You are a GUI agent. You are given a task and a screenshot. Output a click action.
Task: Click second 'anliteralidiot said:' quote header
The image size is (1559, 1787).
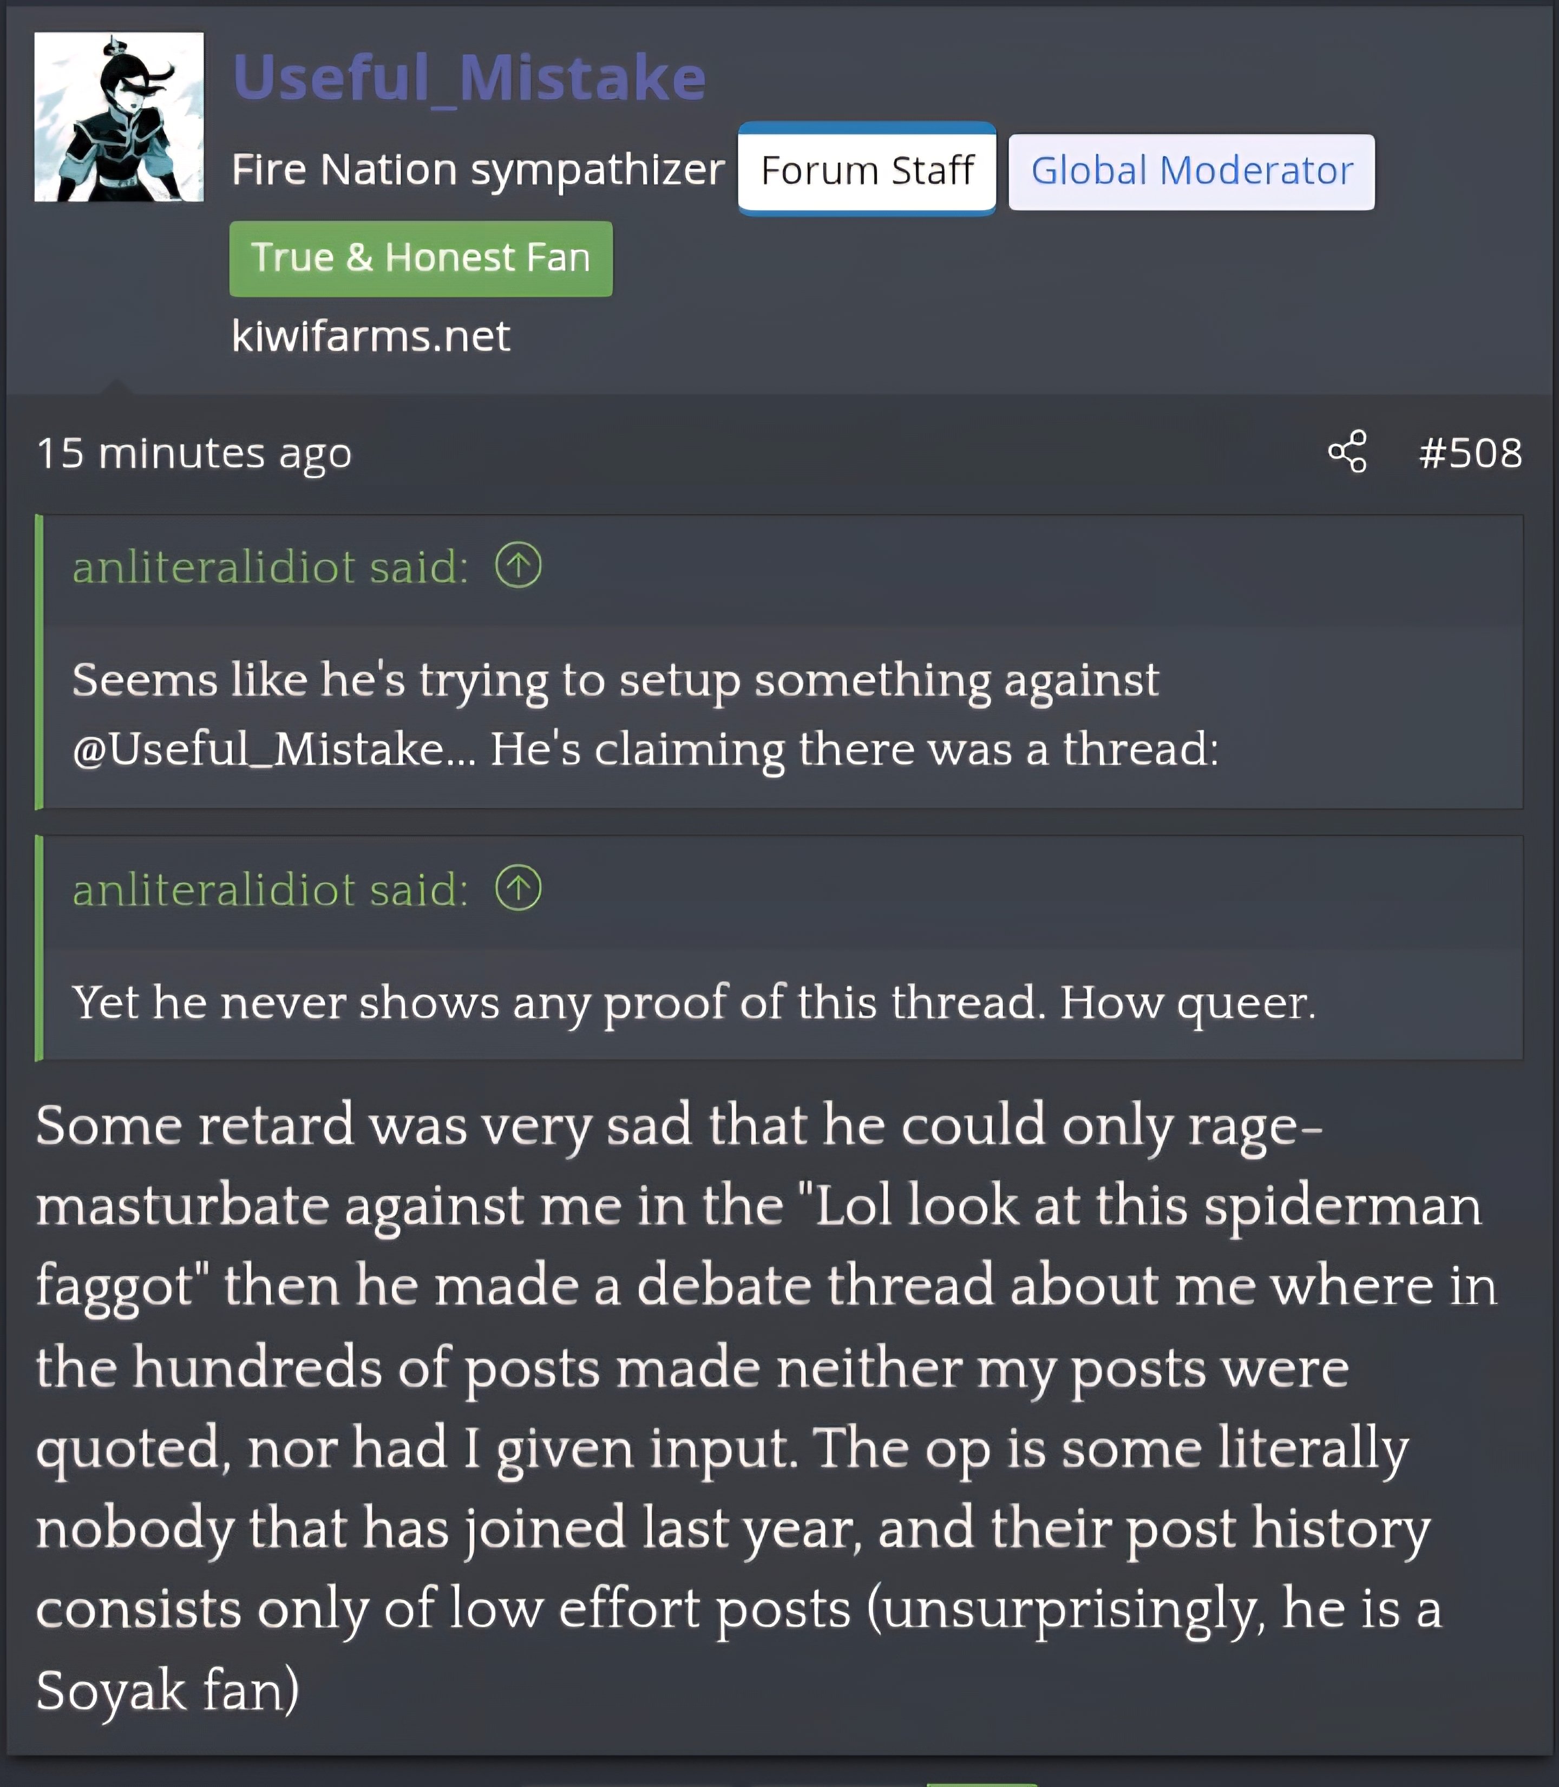click(x=271, y=889)
